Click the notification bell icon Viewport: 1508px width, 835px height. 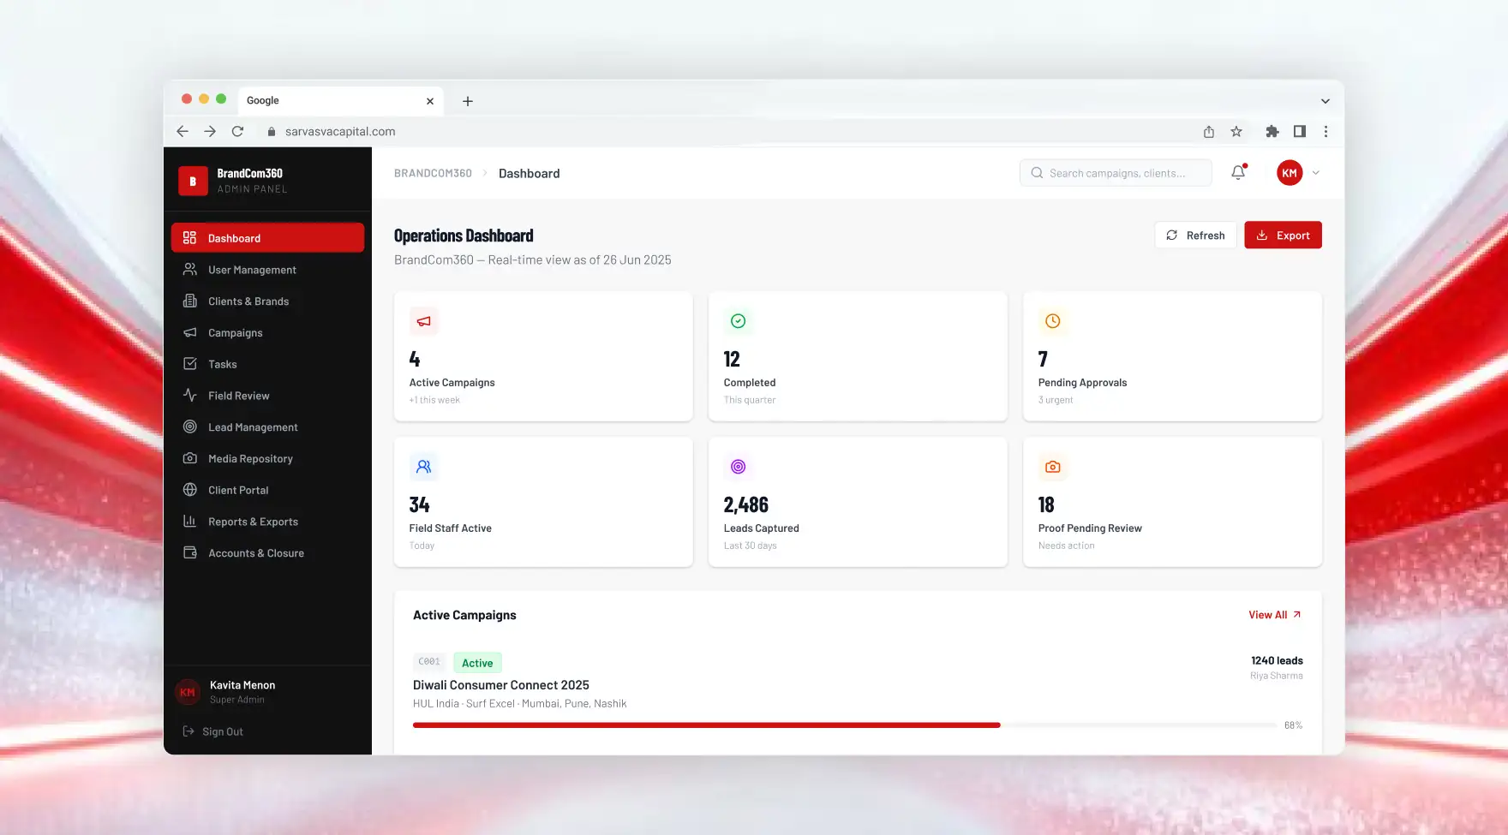click(x=1238, y=173)
